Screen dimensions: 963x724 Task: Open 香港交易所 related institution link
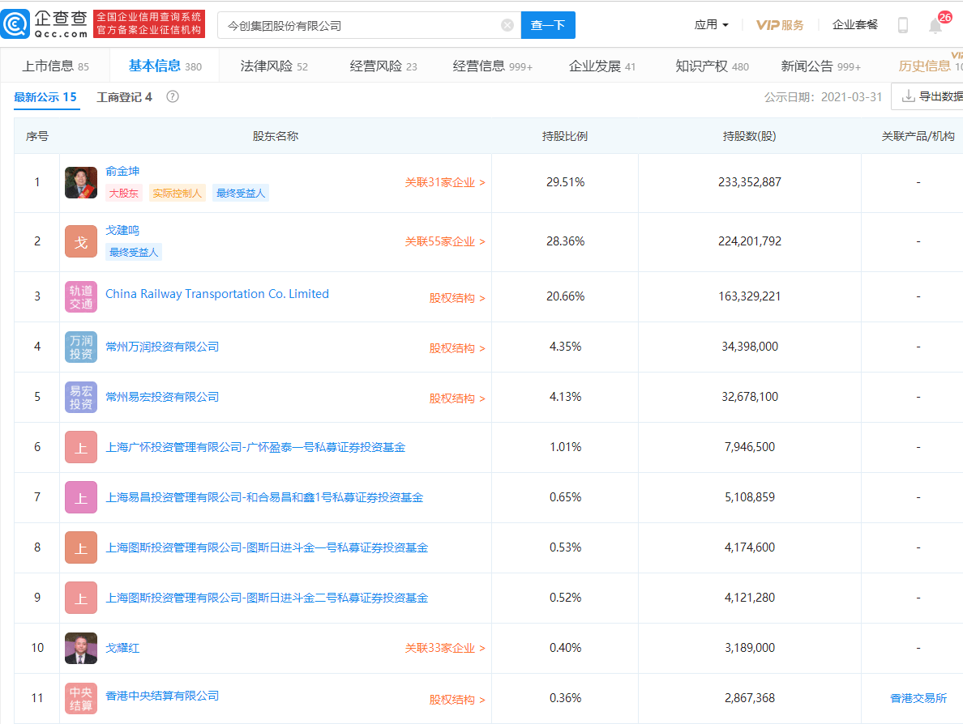pos(918,698)
